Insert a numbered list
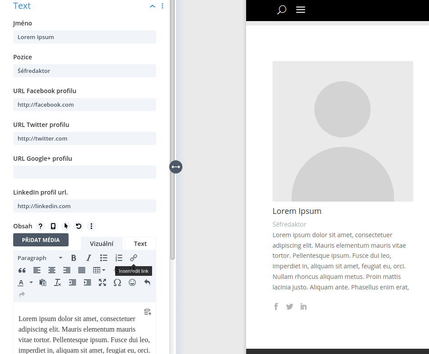This screenshot has height=354, width=429. (x=119, y=258)
